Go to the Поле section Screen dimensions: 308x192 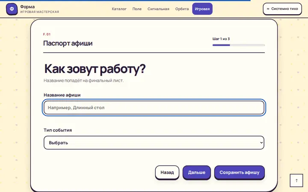point(137,9)
